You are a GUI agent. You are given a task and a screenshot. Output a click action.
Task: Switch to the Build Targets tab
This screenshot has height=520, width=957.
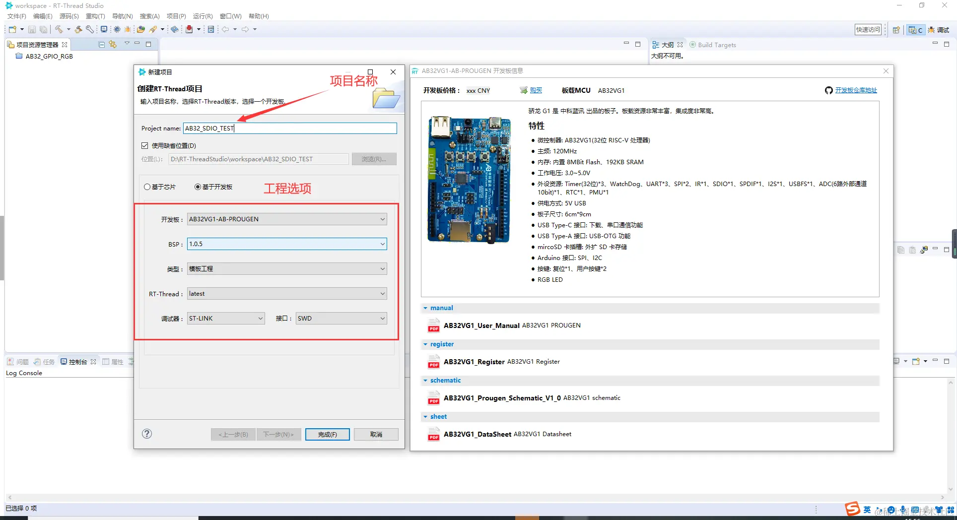click(713, 45)
